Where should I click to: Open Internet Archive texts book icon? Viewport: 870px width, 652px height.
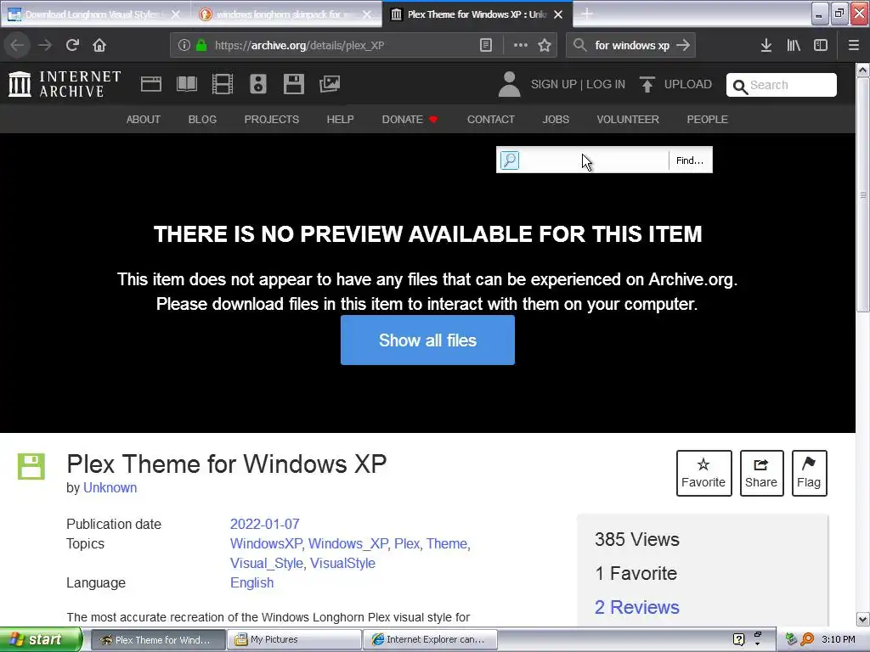pos(187,84)
